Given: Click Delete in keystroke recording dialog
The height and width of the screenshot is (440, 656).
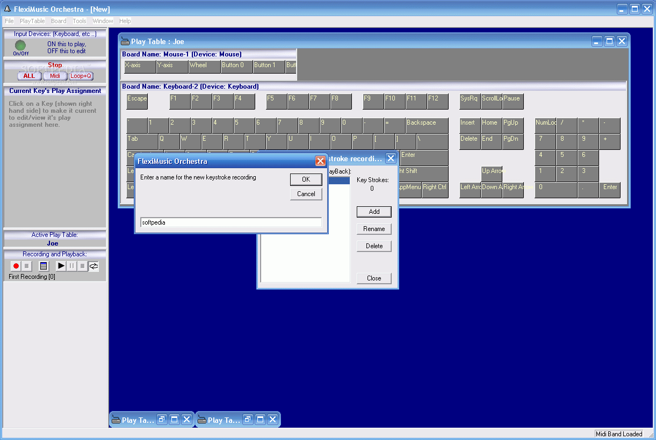Looking at the screenshot, I should click(x=374, y=246).
